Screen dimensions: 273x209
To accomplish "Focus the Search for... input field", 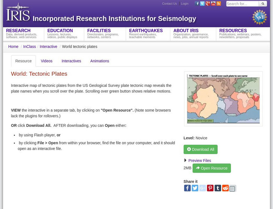I will click(242, 4).
